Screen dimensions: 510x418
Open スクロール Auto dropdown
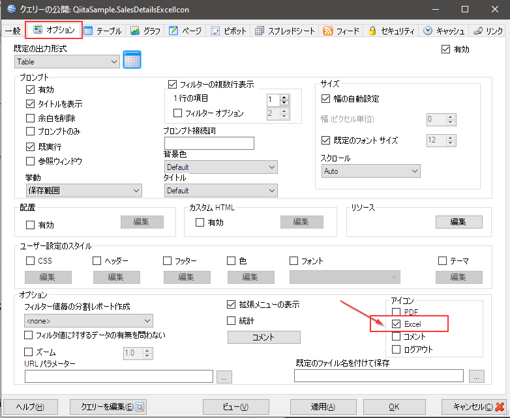coord(371,171)
